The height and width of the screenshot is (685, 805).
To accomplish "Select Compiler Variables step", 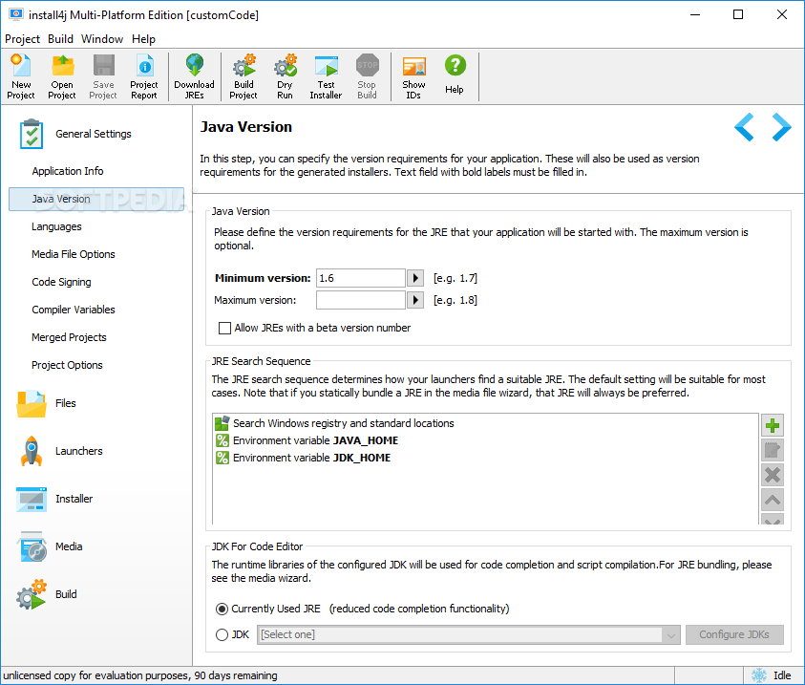I will click(74, 310).
